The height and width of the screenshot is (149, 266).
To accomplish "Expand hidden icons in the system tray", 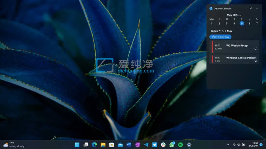I will [x=228, y=145].
